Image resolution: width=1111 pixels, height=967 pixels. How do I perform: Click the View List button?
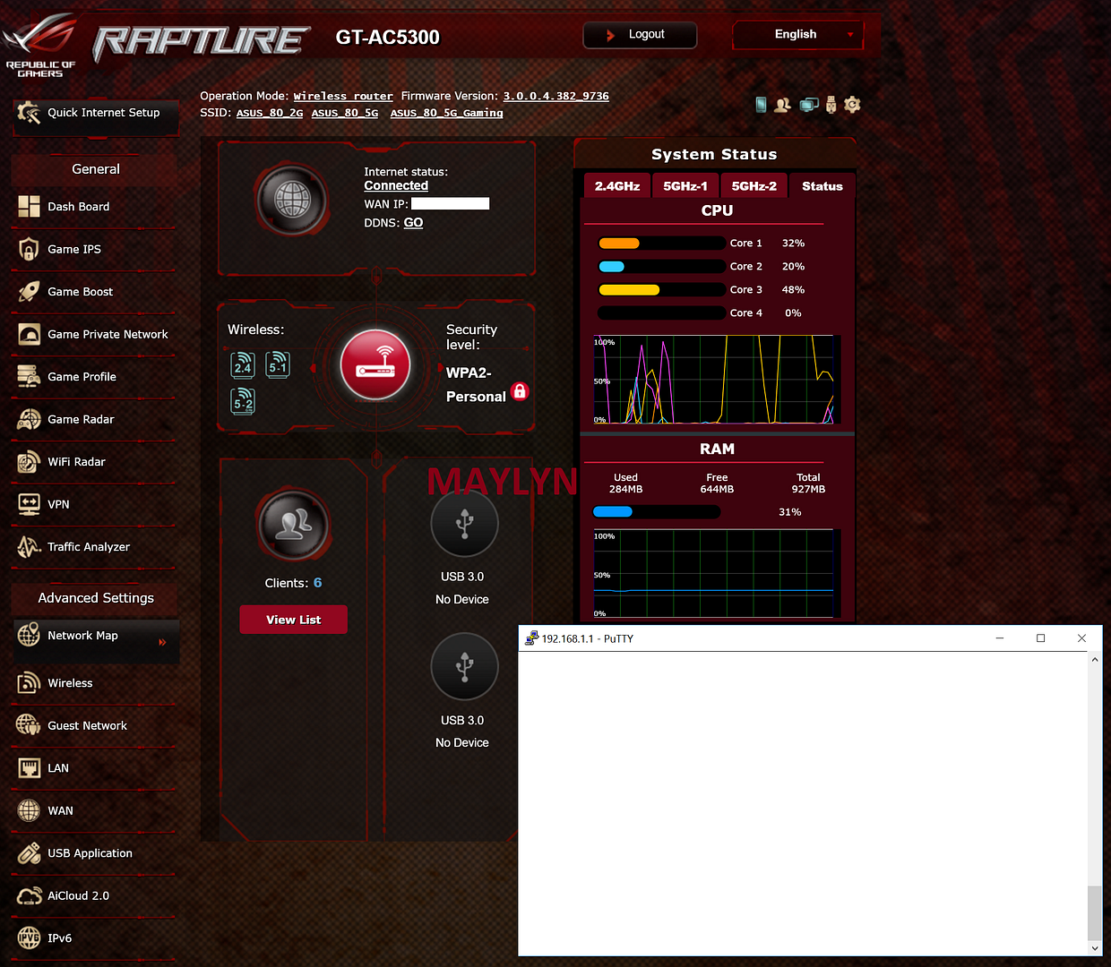tap(293, 620)
